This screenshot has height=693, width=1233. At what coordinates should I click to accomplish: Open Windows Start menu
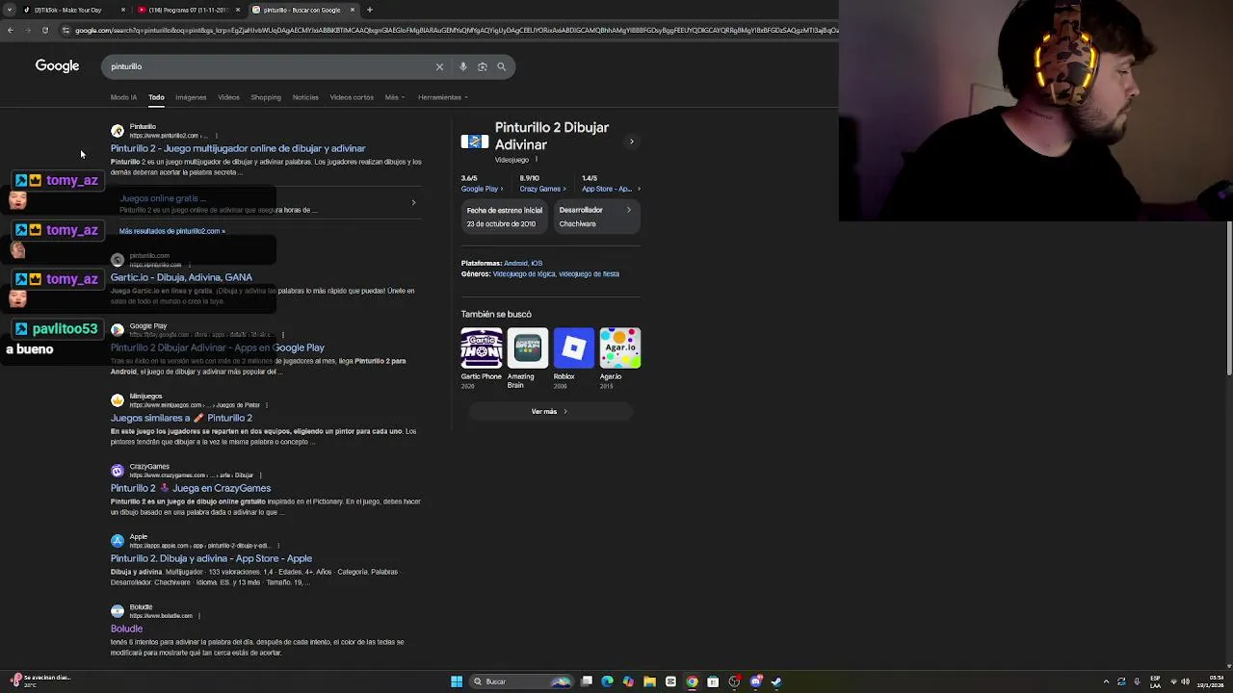457,681
